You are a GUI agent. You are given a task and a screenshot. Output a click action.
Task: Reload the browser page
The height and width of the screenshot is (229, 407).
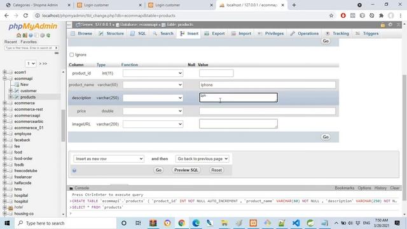(25, 15)
